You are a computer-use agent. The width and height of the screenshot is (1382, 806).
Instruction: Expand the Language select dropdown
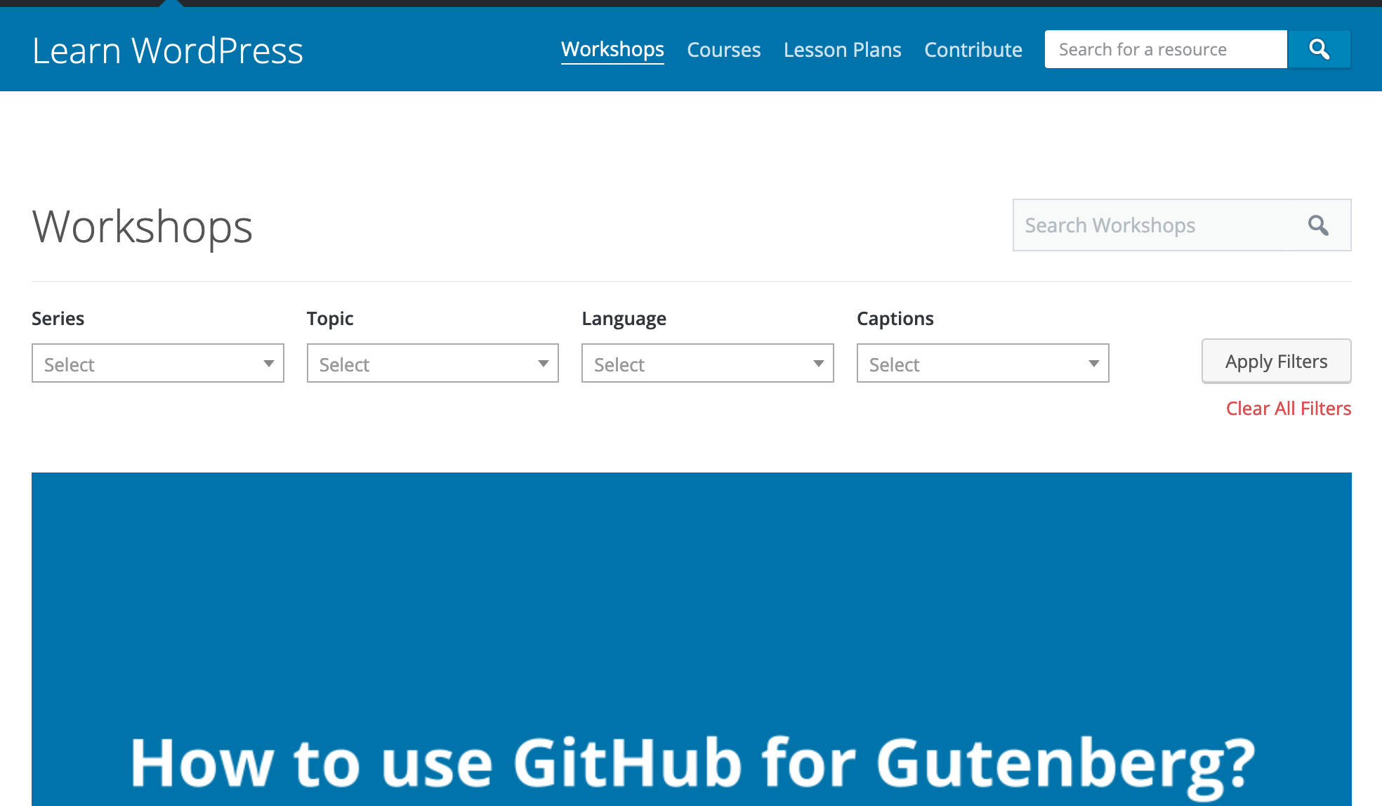(708, 363)
